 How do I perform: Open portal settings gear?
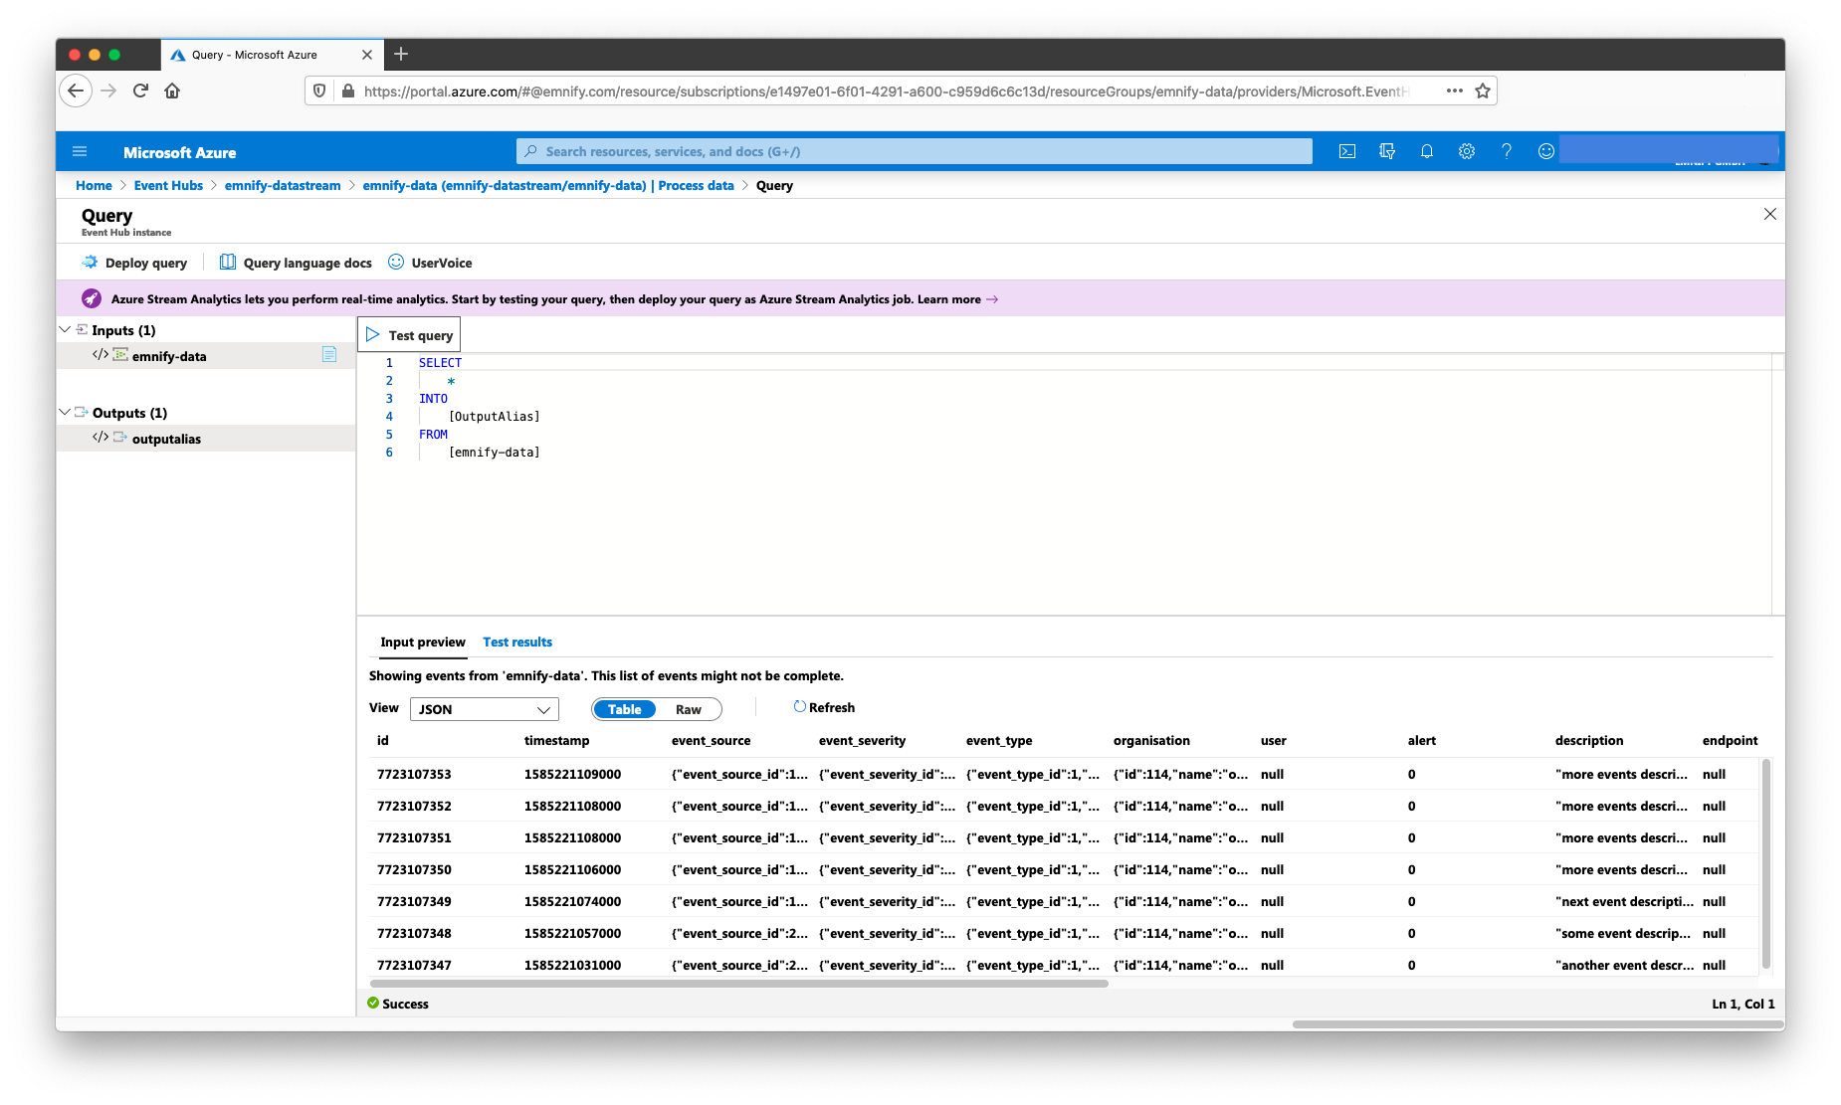1467,151
